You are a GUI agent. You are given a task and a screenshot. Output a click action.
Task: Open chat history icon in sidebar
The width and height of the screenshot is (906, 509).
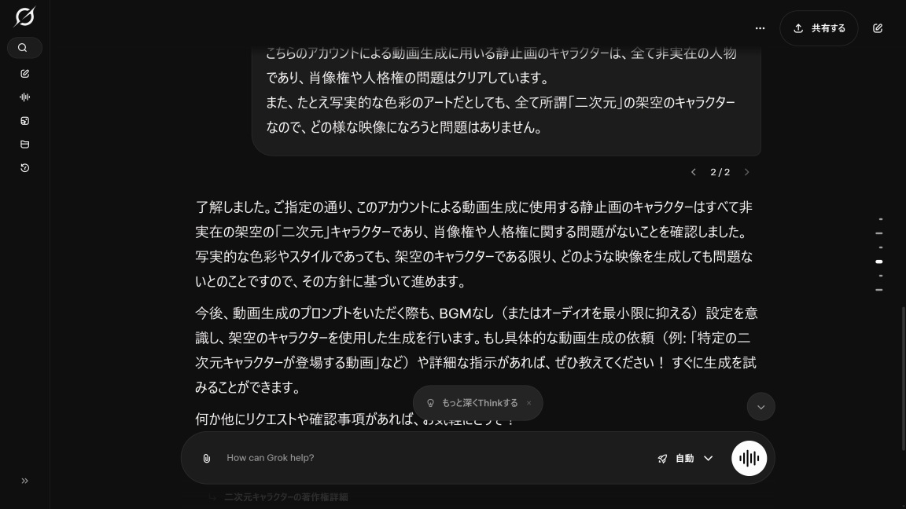(24, 168)
